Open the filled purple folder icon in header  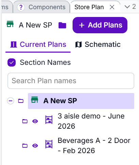coord(62,25)
